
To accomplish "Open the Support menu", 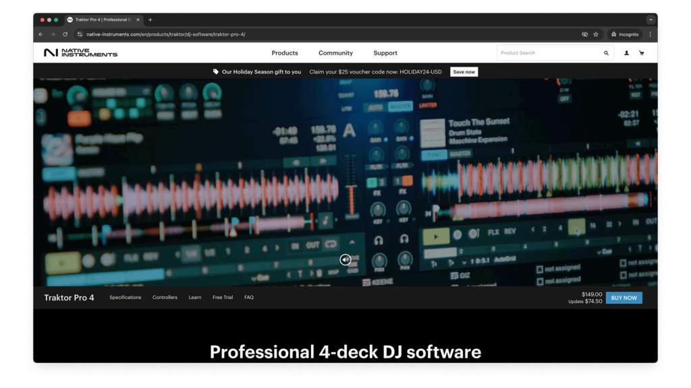I will click(x=385, y=53).
